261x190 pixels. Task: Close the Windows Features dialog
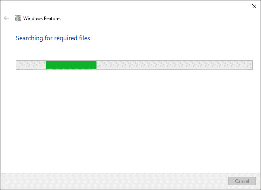click(254, 6)
